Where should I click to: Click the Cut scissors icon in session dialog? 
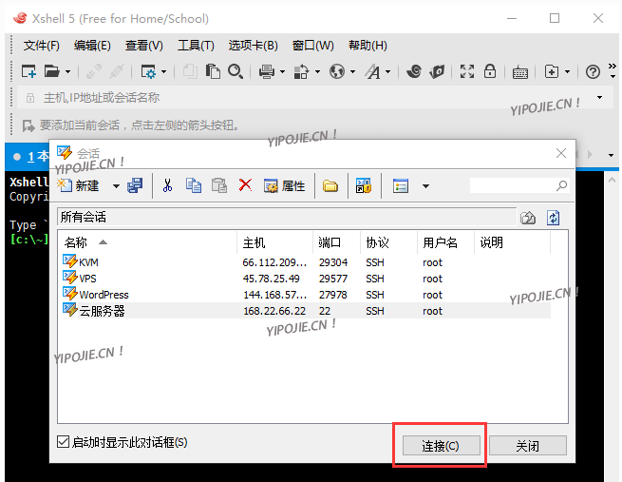click(167, 185)
